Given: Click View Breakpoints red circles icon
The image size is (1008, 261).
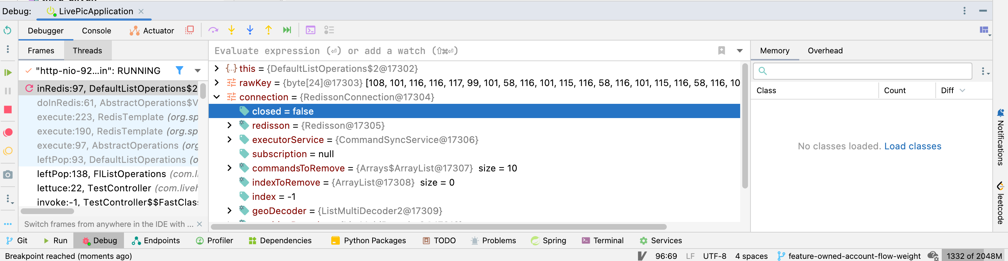Looking at the screenshot, I should pyautogui.click(x=8, y=132).
